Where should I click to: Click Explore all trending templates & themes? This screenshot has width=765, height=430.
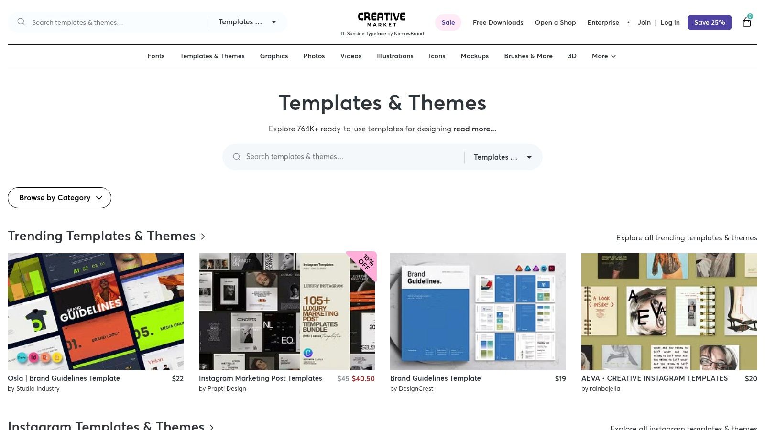[x=687, y=237]
